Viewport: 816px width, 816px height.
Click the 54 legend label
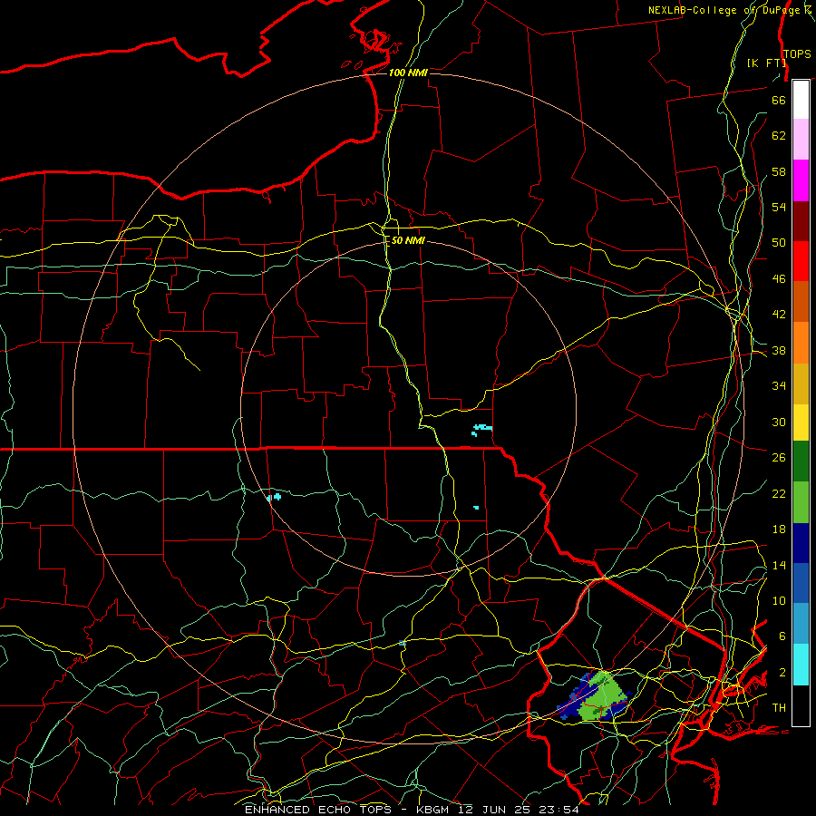click(779, 207)
